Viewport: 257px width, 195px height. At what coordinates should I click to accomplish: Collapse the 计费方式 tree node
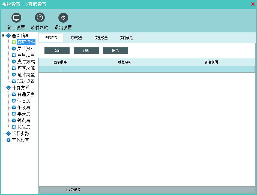[3, 88]
